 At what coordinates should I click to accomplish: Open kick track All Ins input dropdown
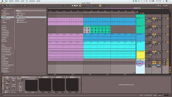(x=148, y=18)
